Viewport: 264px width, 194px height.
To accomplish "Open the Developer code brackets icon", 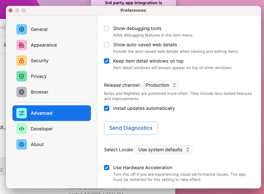I will pos(22,129).
